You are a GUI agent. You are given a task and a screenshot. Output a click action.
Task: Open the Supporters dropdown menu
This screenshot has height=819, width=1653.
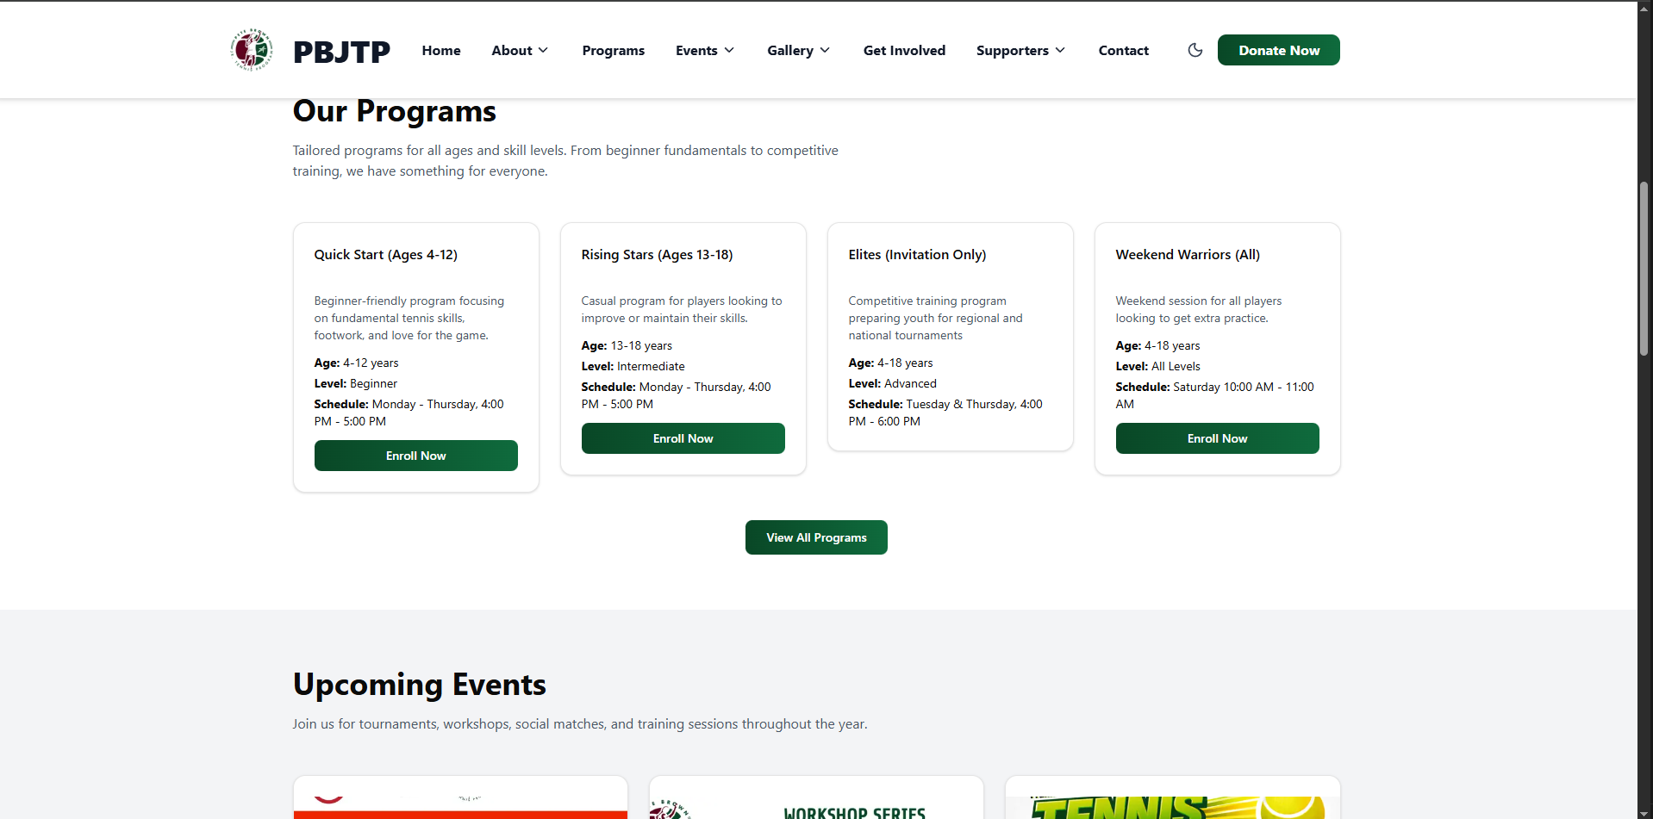click(x=1020, y=50)
